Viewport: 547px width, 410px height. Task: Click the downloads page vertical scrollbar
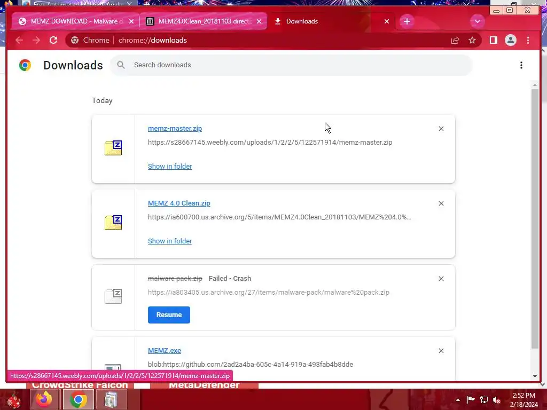pos(535,218)
